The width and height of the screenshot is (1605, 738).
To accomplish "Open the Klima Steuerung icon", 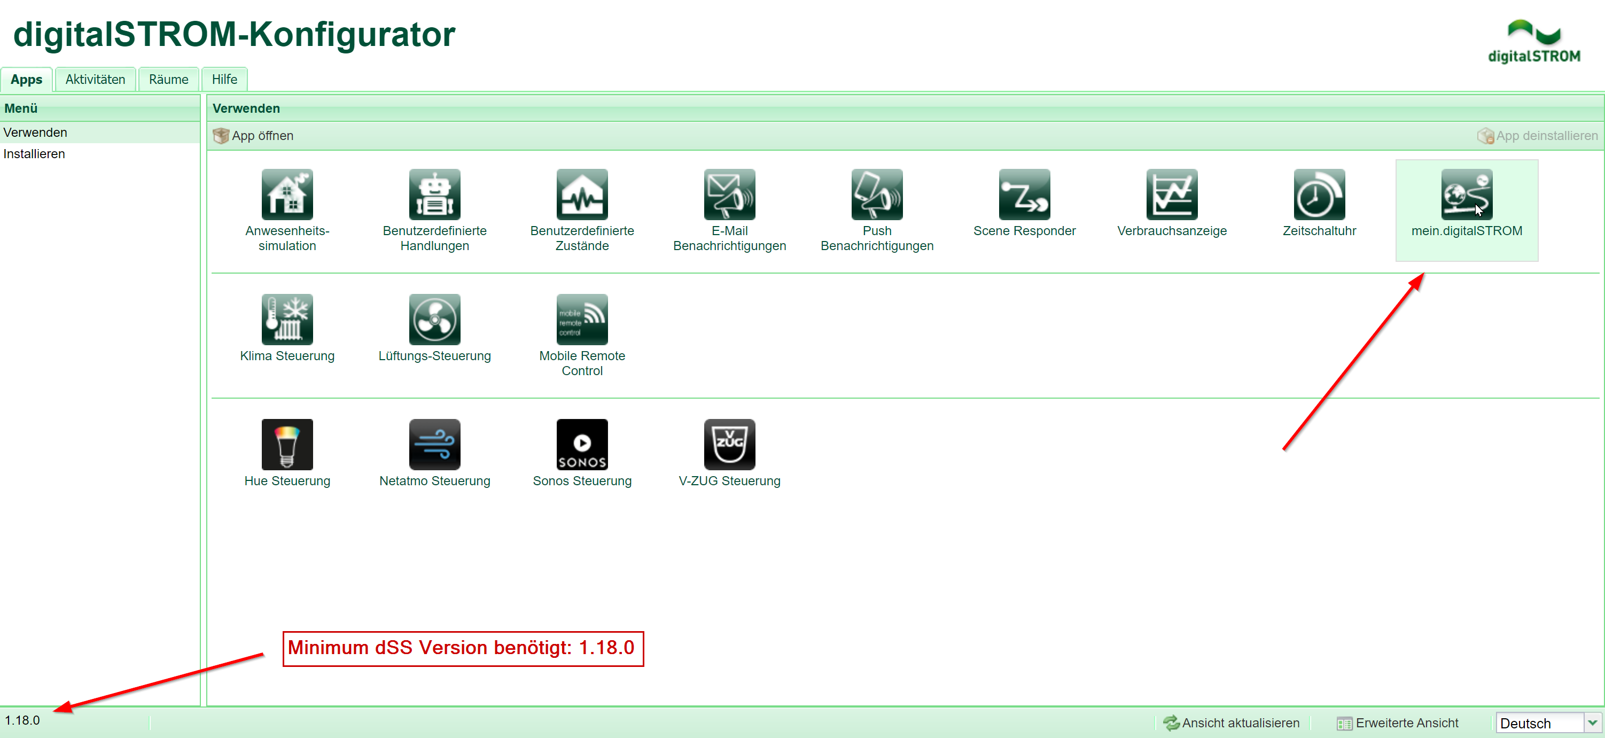I will (287, 319).
